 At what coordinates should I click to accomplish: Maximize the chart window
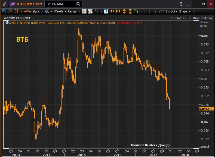pyautogui.click(x=204, y=4)
